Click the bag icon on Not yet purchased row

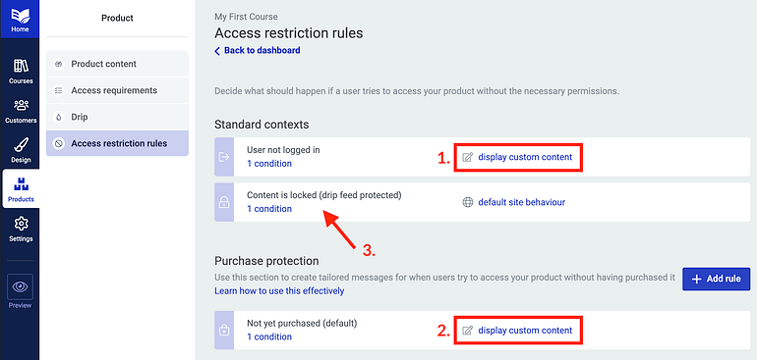[x=224, y=331]
